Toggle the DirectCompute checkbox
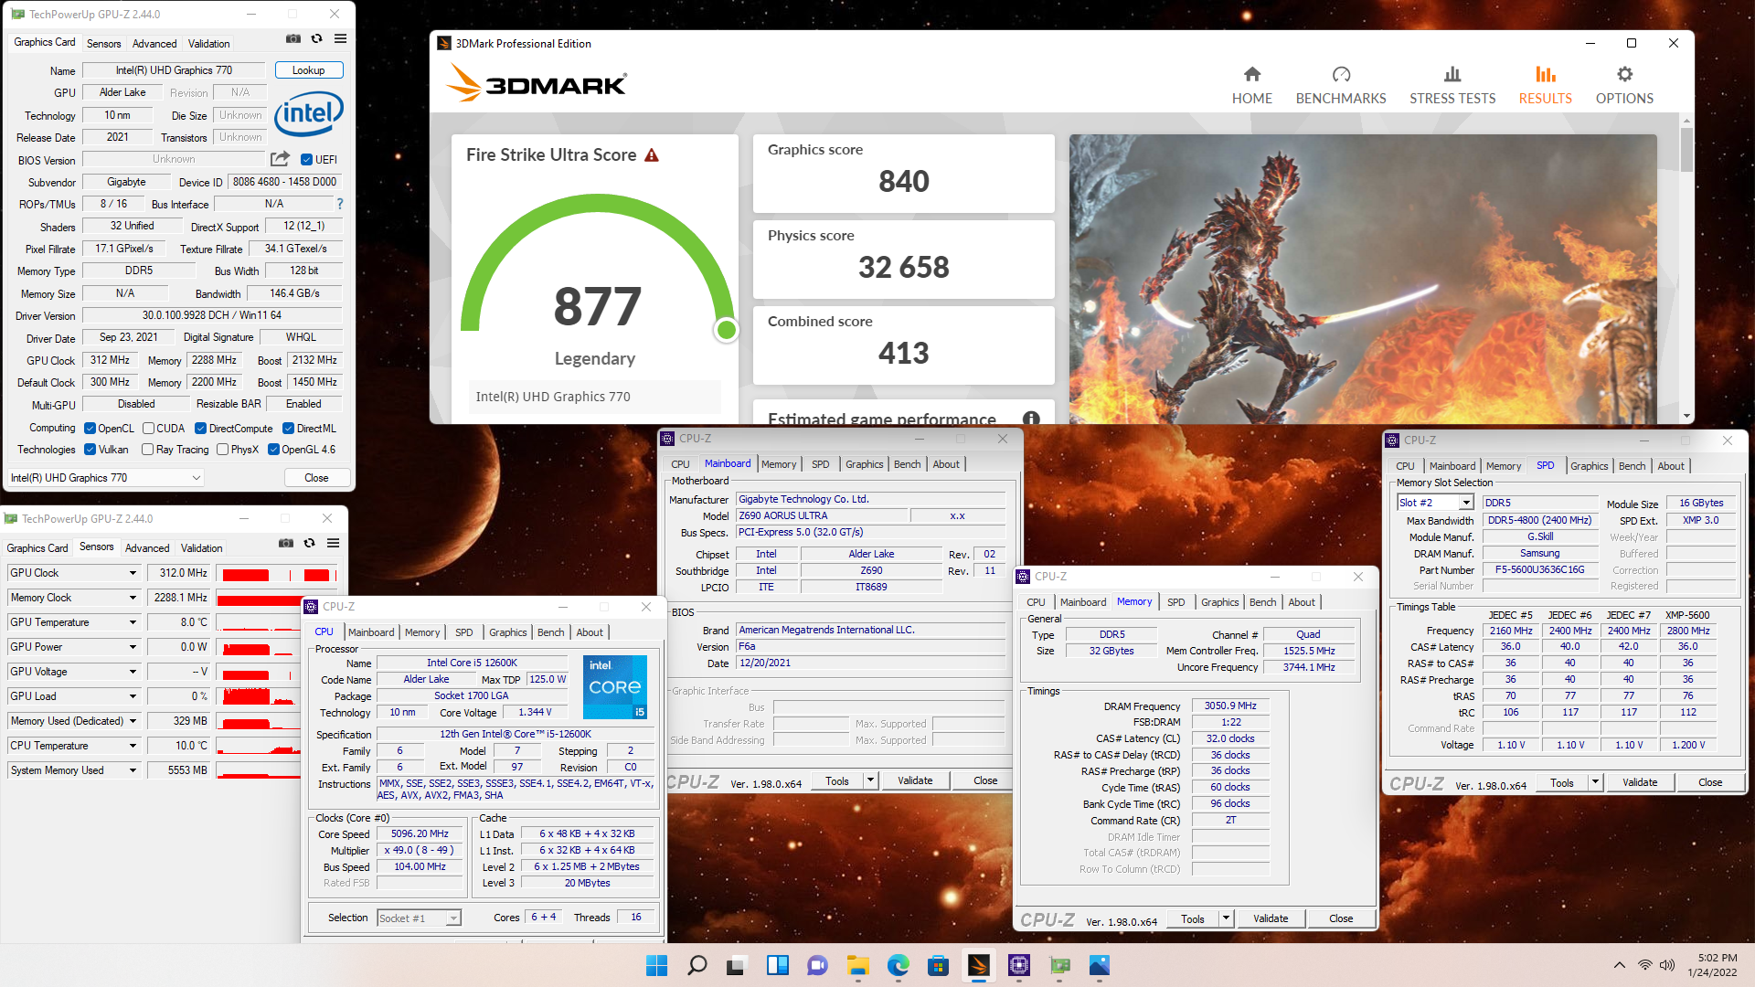Image resolution: width=1755 pixels, height=987 pixels. pyautogui.click(x=200, y=429)
